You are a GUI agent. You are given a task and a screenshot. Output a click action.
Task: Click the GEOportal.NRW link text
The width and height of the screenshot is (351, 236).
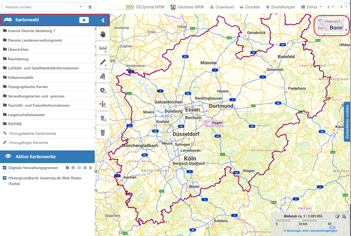tap(150, 7)
